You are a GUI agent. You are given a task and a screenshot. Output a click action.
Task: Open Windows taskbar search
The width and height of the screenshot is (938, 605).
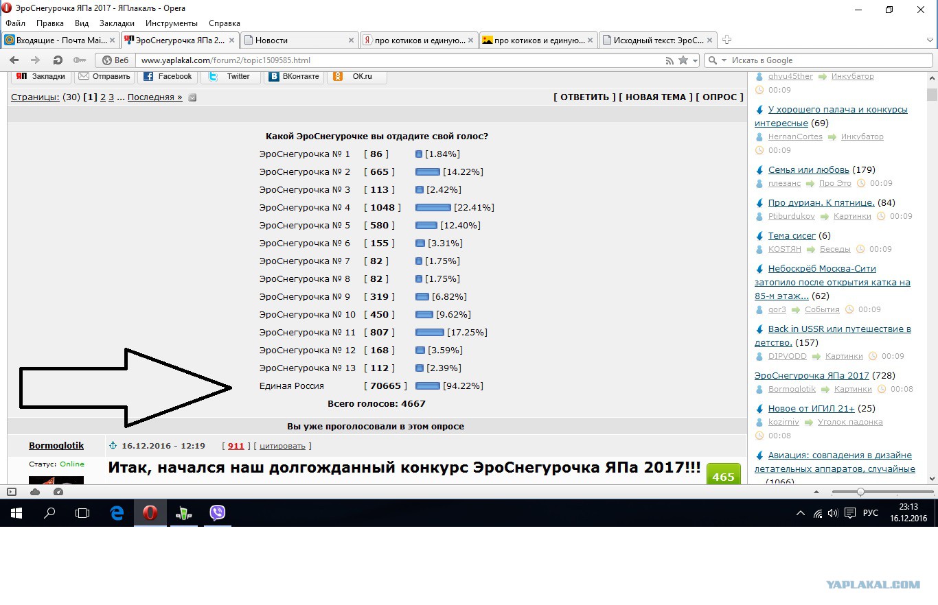tap(49, 513)
